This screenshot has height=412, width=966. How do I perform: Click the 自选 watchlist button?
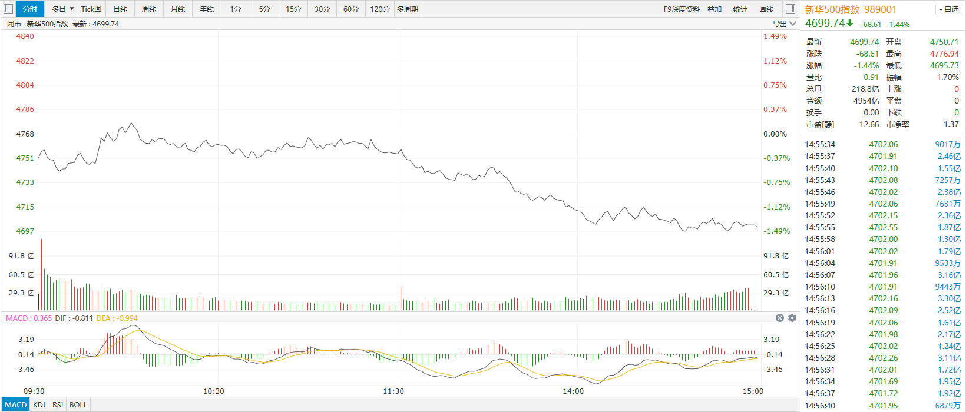pyautogui.click(x=948, y=9)
